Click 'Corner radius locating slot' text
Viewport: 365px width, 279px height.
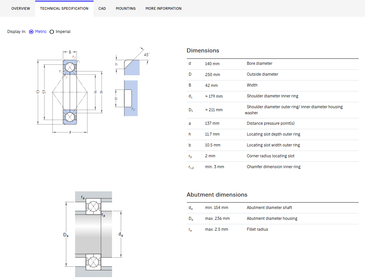[271, 156]
